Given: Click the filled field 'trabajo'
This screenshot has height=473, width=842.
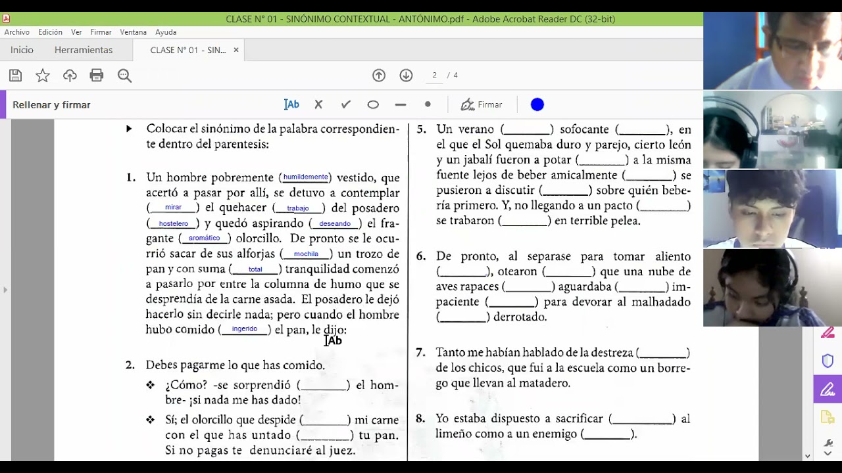Looking at the screenshot, I should click(297, 208).
